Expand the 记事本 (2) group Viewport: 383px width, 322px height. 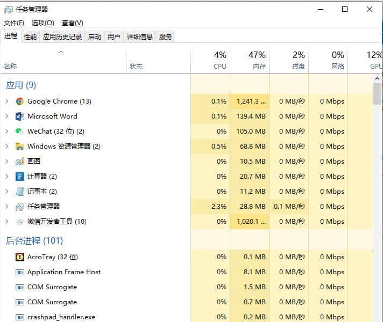coord(7,192)
